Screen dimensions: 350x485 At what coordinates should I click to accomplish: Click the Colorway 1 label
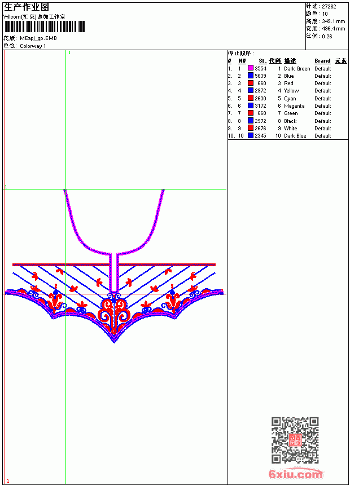click(x=33, y=46)
